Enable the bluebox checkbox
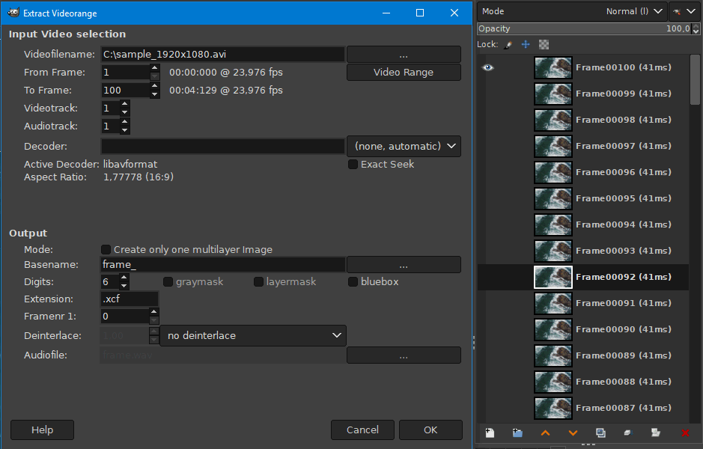Image resolution: width=703 pixels, height=449 pixels. coord(353,282)
